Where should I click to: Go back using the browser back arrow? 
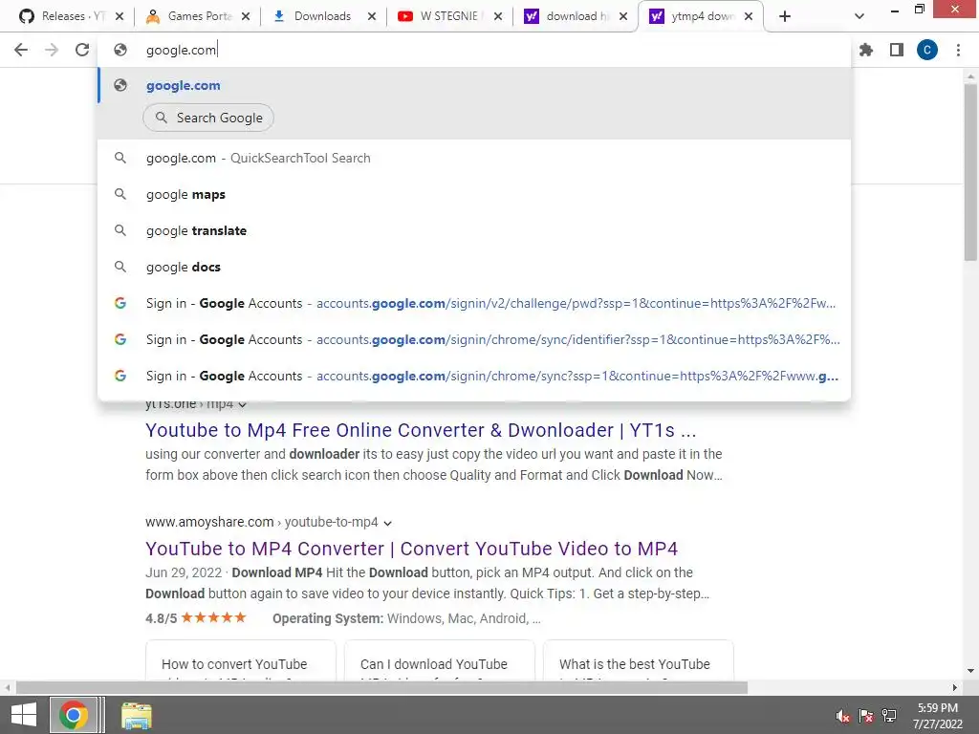pyautogui.click(x=21, y=50)
